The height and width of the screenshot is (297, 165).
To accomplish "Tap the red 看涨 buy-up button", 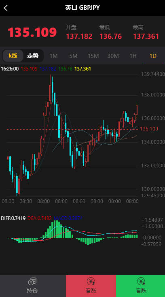I will click(x=91, y=286).
